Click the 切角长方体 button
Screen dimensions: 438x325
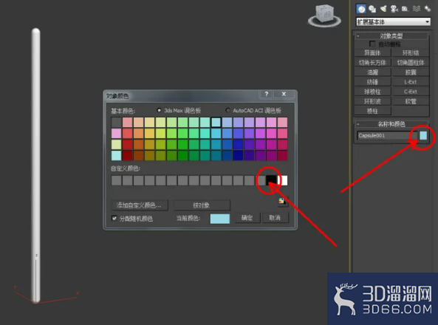pyautogui.click(x=372, y=63)
